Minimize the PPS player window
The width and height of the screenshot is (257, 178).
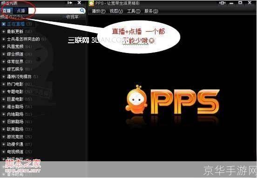231,3
